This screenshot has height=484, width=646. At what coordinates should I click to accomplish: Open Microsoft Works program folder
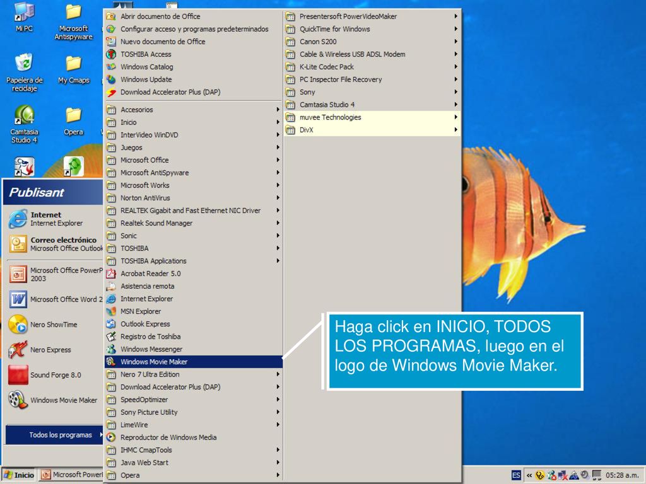[x=193, y=185]
